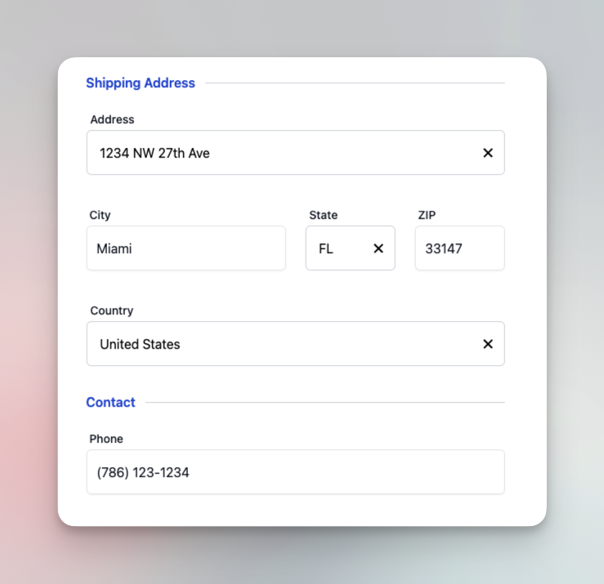This screenshot has width=604, height=584.
Task: Click the ZIP field label
Action: pyautogui.click(x=427, y=215)
